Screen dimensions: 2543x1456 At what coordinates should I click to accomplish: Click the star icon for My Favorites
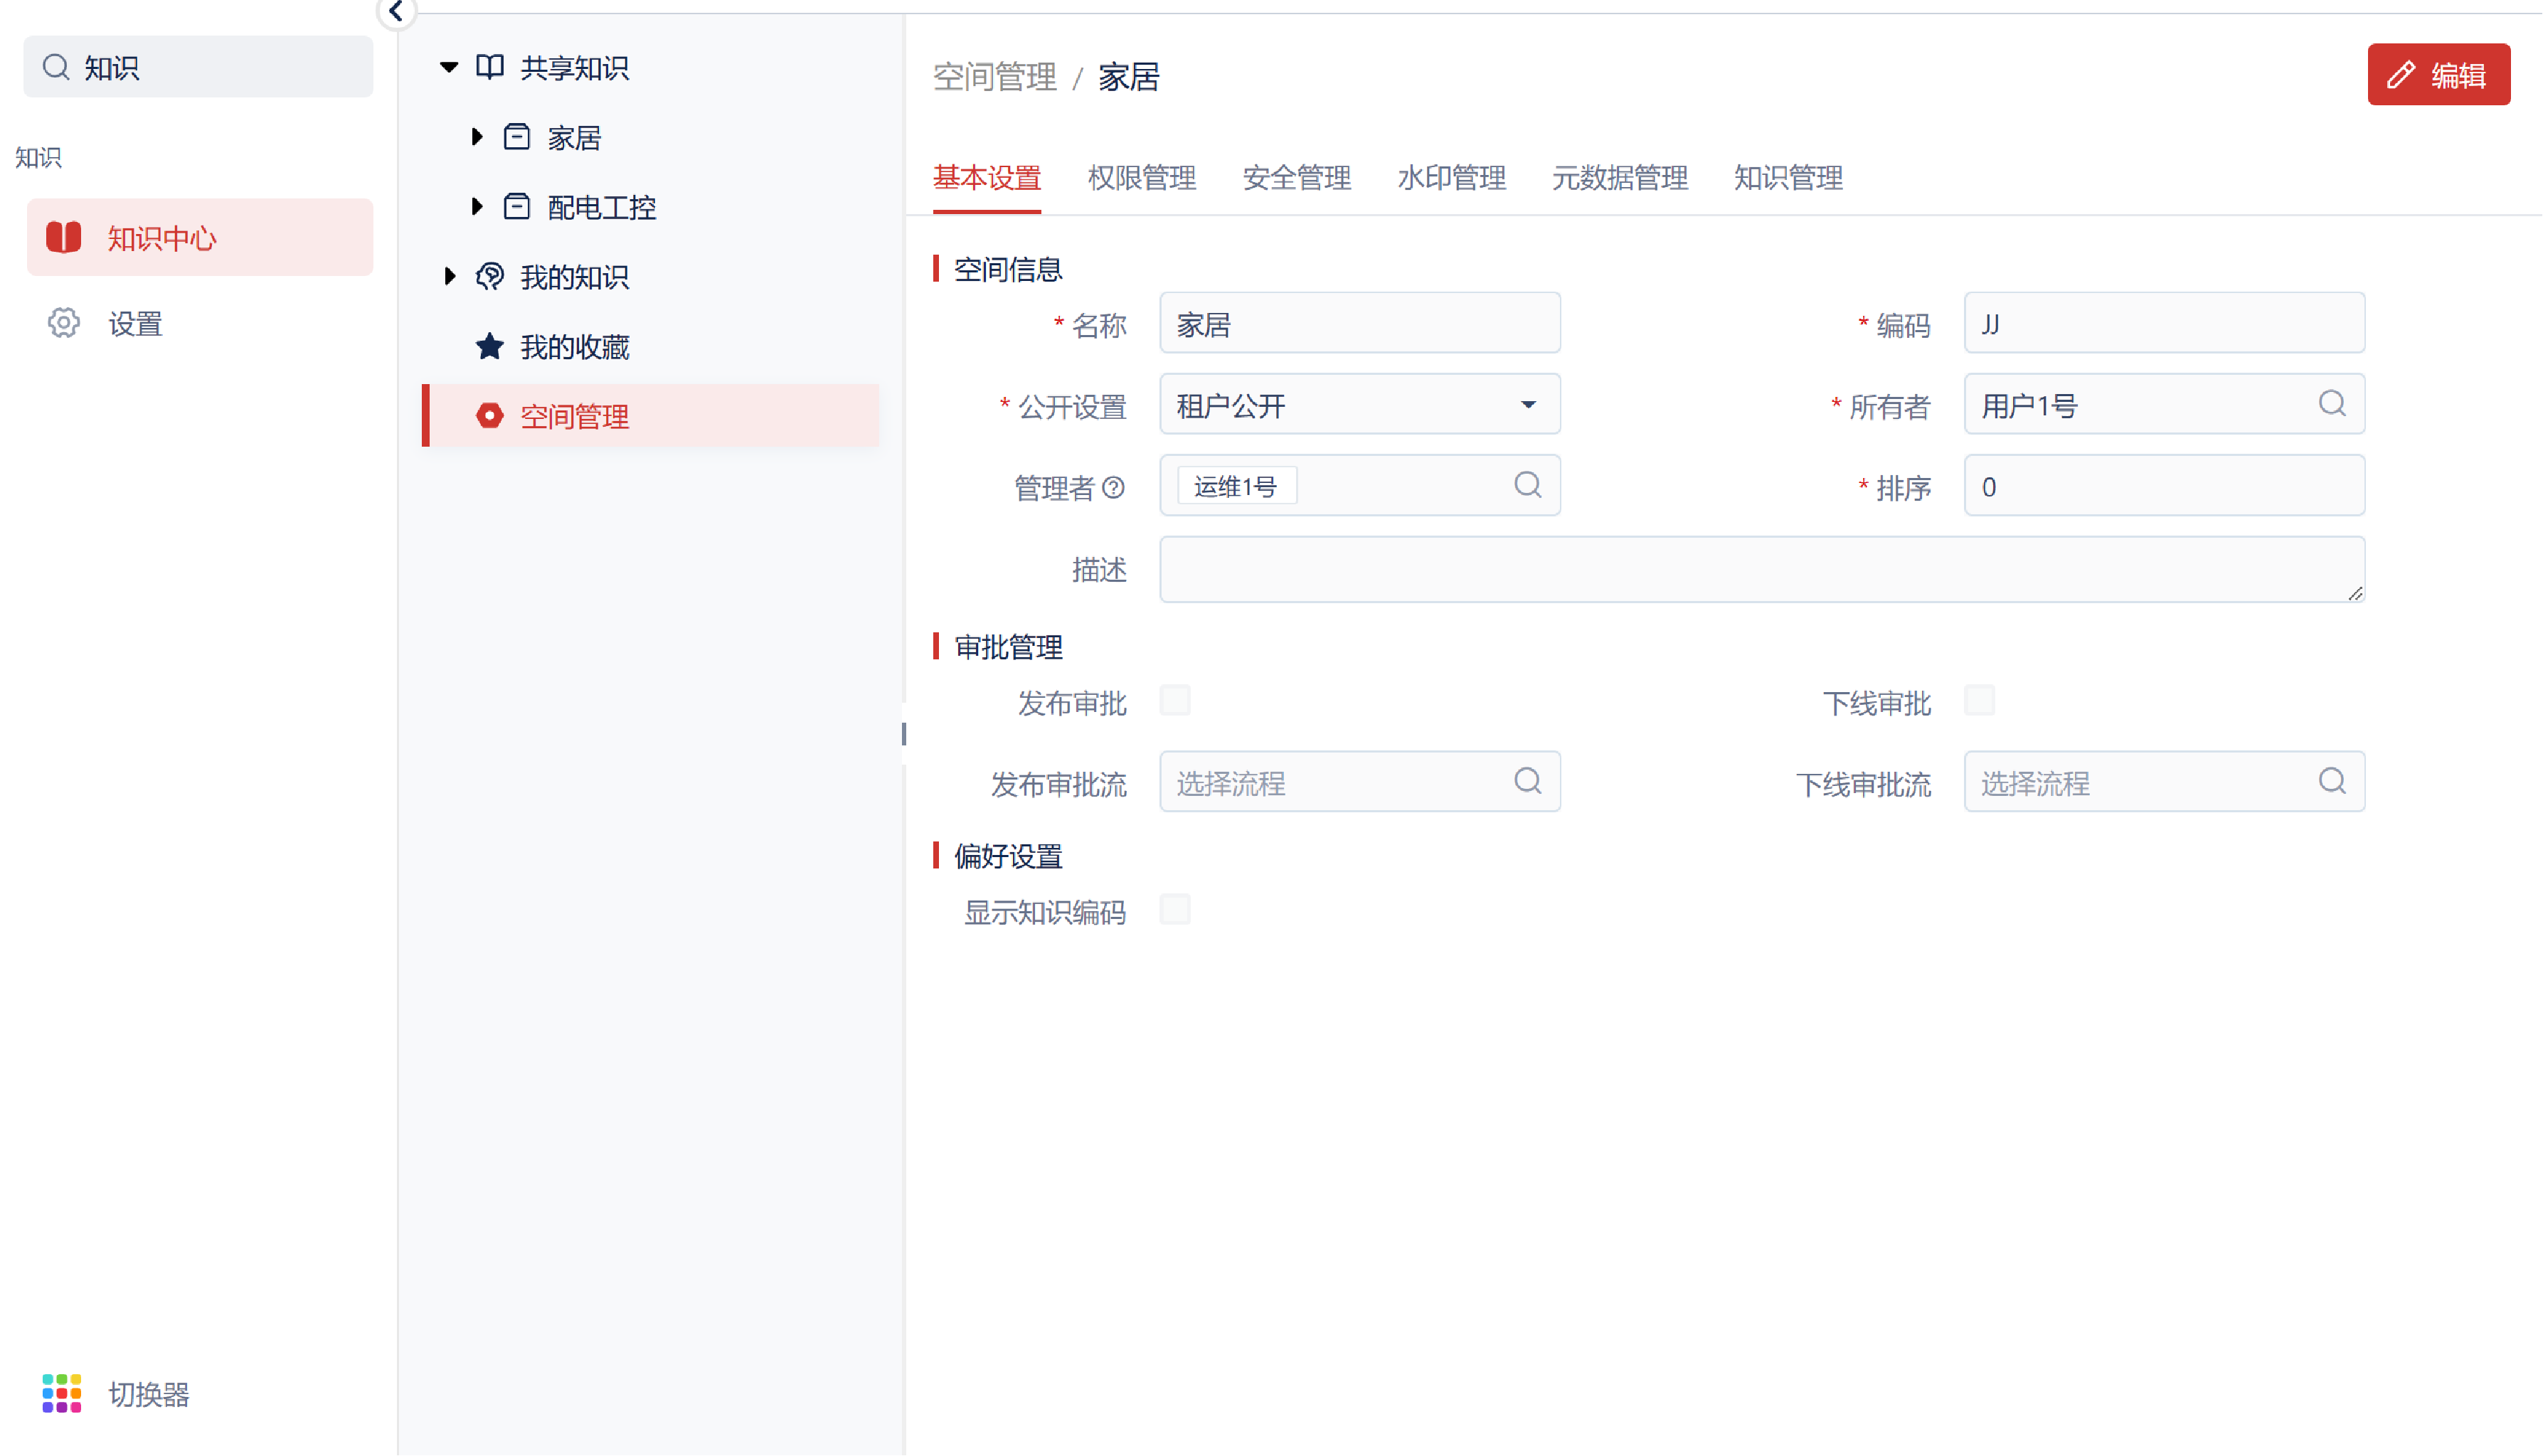click(489, 346)
